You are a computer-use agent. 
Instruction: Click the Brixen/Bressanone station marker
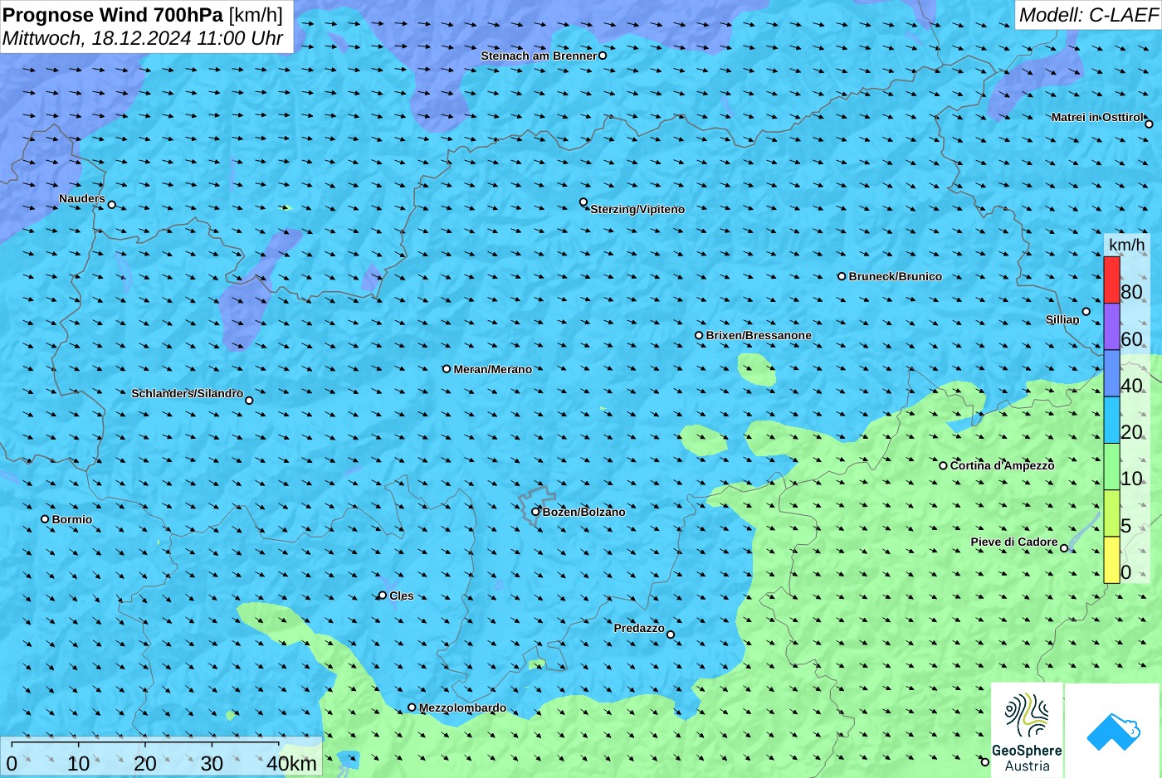[699, 335]
